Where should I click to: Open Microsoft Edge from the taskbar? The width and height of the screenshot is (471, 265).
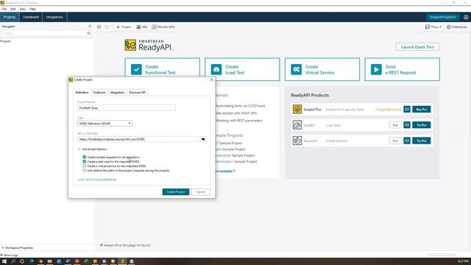point(32,261)
